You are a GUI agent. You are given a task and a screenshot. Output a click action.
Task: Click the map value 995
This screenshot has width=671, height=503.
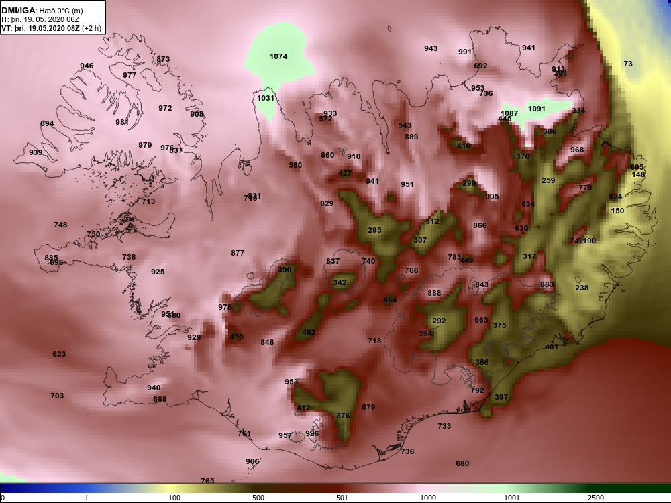click(492, 197)
